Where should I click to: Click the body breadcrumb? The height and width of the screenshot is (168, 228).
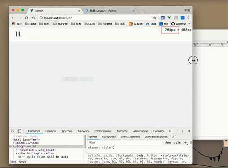(22, 162)
